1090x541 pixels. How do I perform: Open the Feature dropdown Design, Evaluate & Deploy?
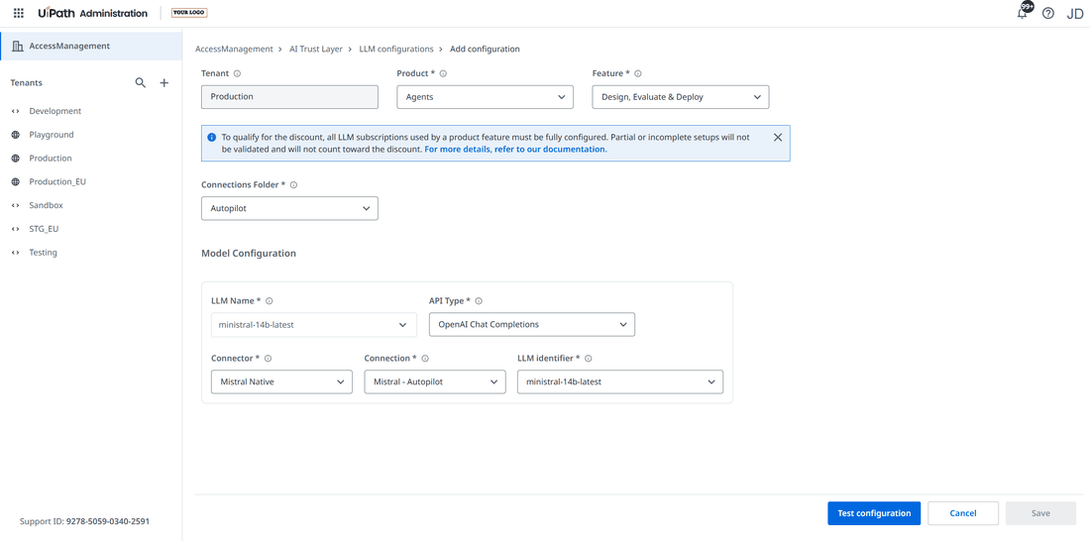(681, 97)
